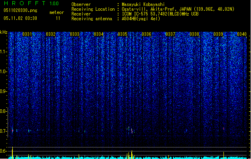
Task: Click the meteor label
Action: pos(57,12)
